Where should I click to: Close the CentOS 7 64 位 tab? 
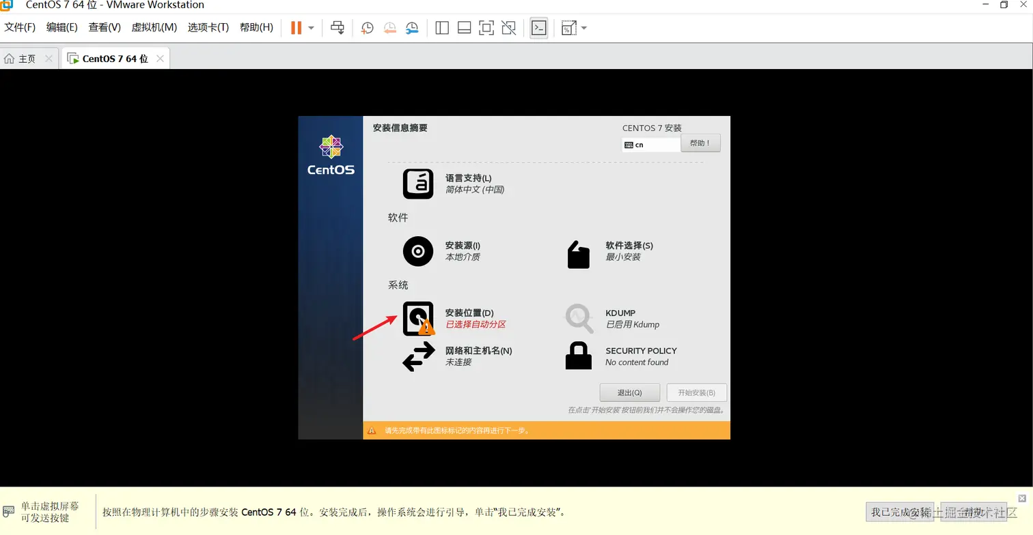click(x=160, y=59)
